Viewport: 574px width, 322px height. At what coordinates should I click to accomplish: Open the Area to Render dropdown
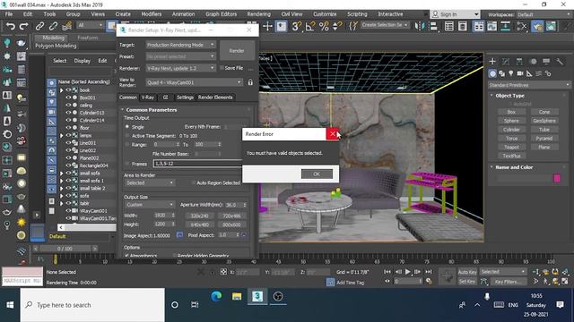tap(150, 182)
